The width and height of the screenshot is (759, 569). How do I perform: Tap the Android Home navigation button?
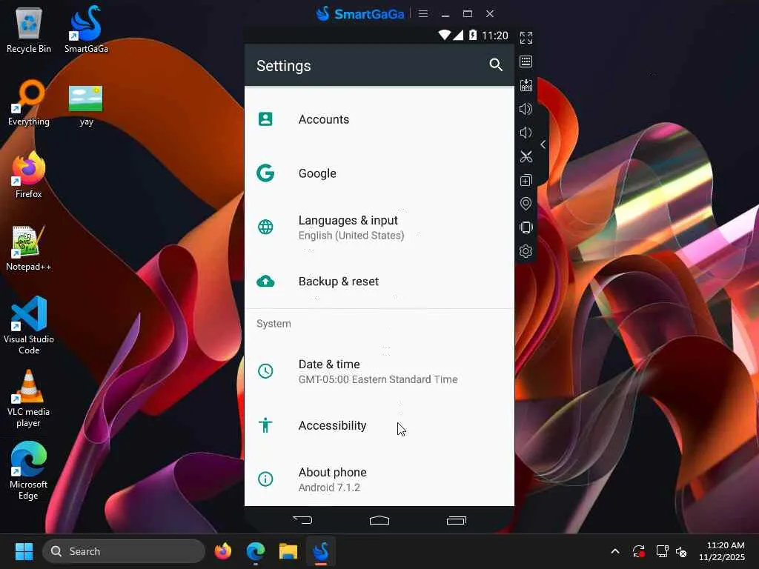pyautogui.click(x=379, y=520)
